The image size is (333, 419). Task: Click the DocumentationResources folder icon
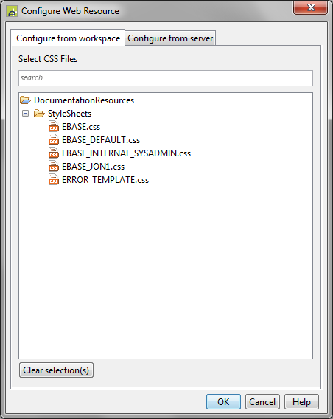click(x=25, y=100)
